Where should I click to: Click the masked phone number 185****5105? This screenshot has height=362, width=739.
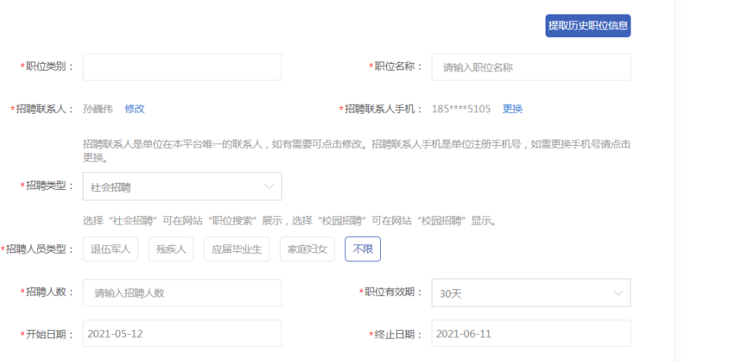[x=461, y=109]
